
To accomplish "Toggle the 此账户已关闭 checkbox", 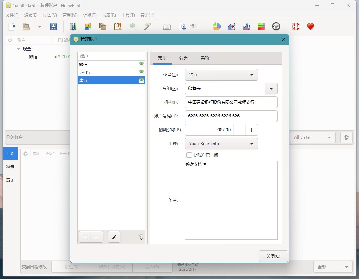I will [189, 155].
